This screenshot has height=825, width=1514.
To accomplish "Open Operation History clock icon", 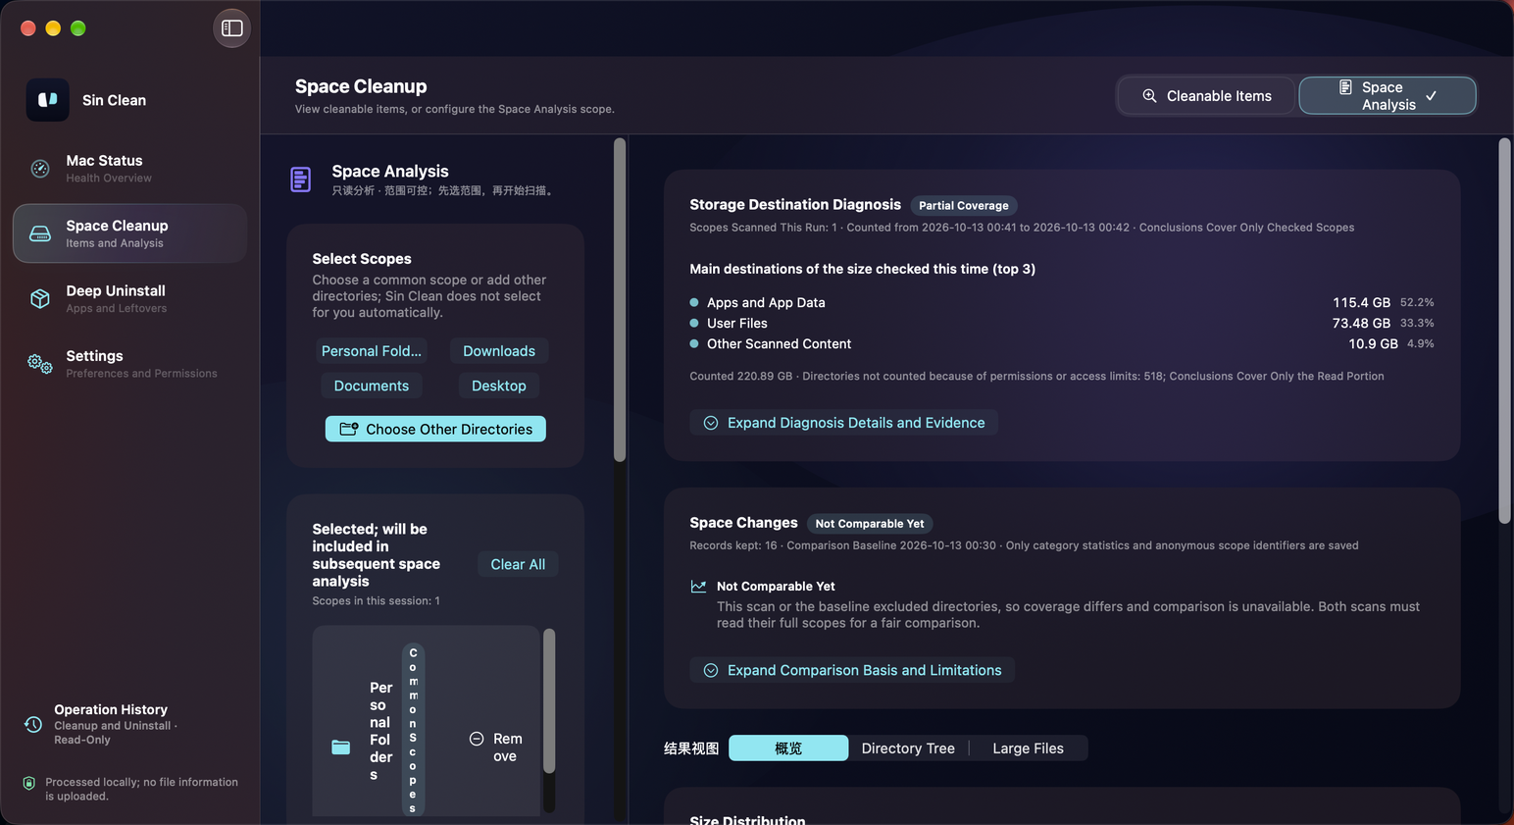I will click(33, 724).
